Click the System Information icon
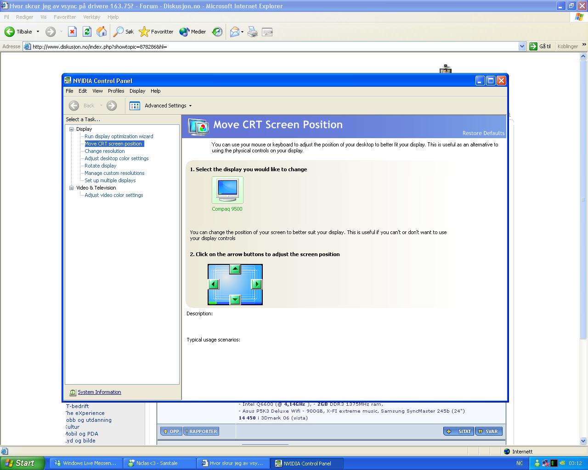The height and width of the screenshot is (470, 588). 73,392
